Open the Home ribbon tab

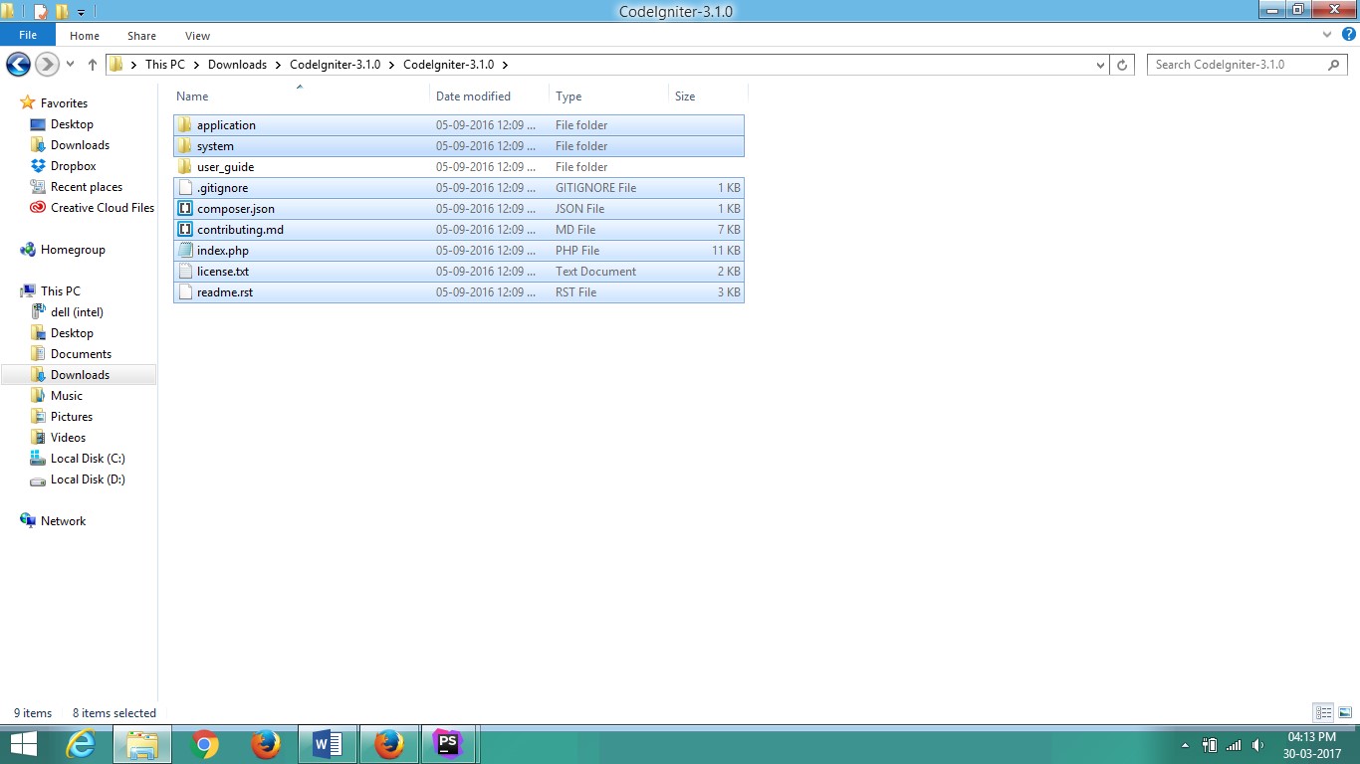coord(85,36)
